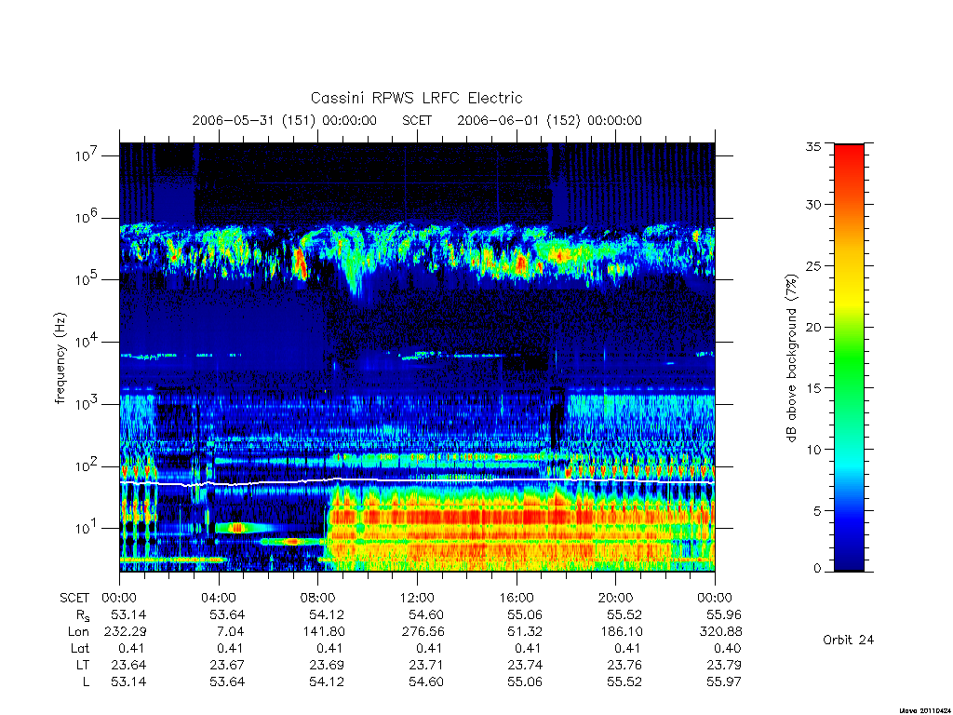Screen dimensions: 953x715
Task: Click the 08:00 time tick label
Action: 318,598
